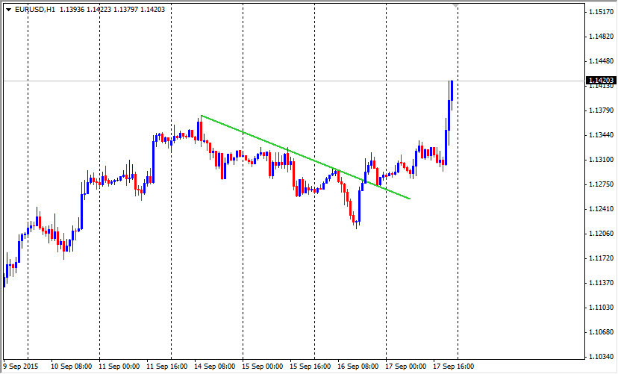Click the 17 Sep 00:00 time label
The width and height of the screenshot is (618, 374).
[x=405, y=366]
